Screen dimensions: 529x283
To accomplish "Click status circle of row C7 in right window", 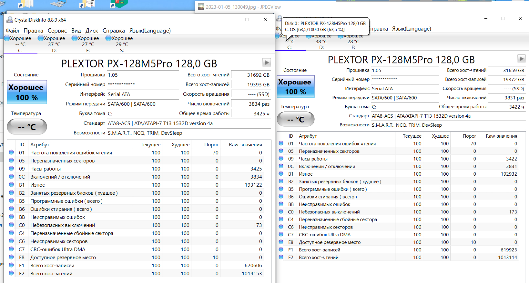I will (281, 234).
